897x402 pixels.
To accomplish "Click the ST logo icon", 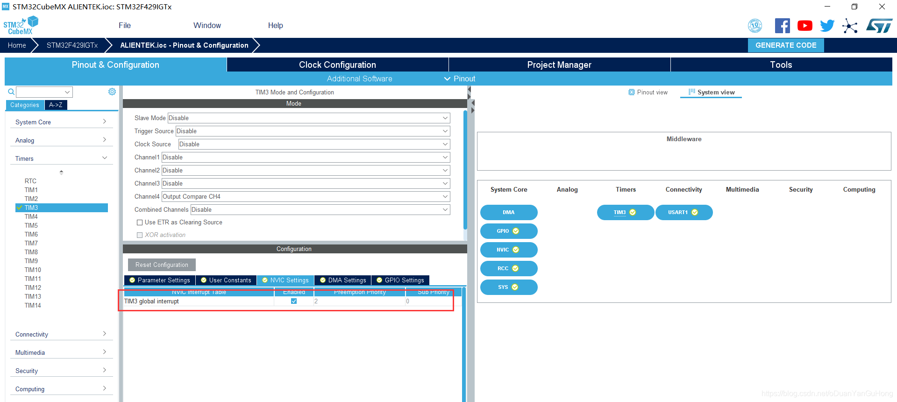I will pyautogui.click(x=880, y=26).
